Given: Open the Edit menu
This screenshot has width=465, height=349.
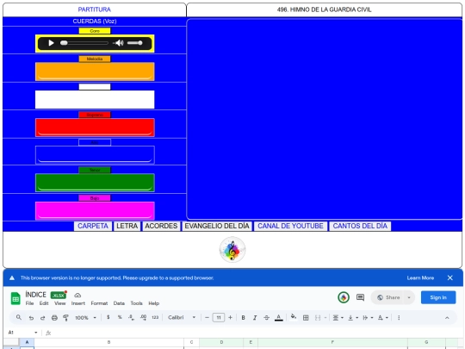Looking at the screenshot, I should coord(44,303).
